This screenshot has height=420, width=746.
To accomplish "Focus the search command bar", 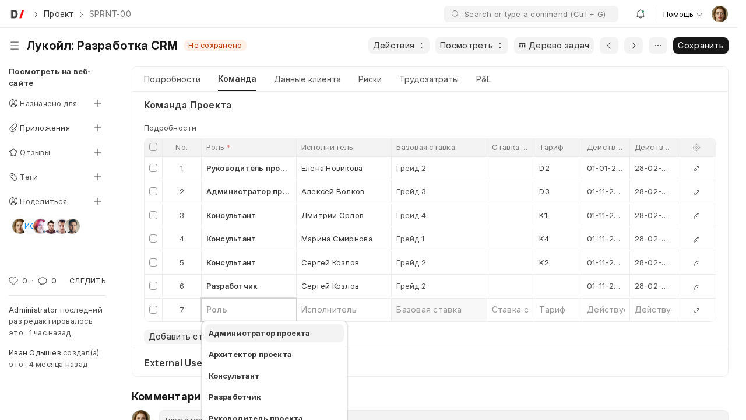I will click(x=531, y=14).
